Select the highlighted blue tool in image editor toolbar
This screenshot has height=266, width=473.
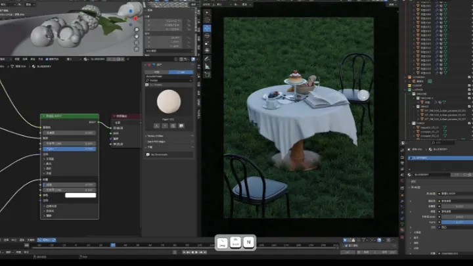tap(207, 28)
